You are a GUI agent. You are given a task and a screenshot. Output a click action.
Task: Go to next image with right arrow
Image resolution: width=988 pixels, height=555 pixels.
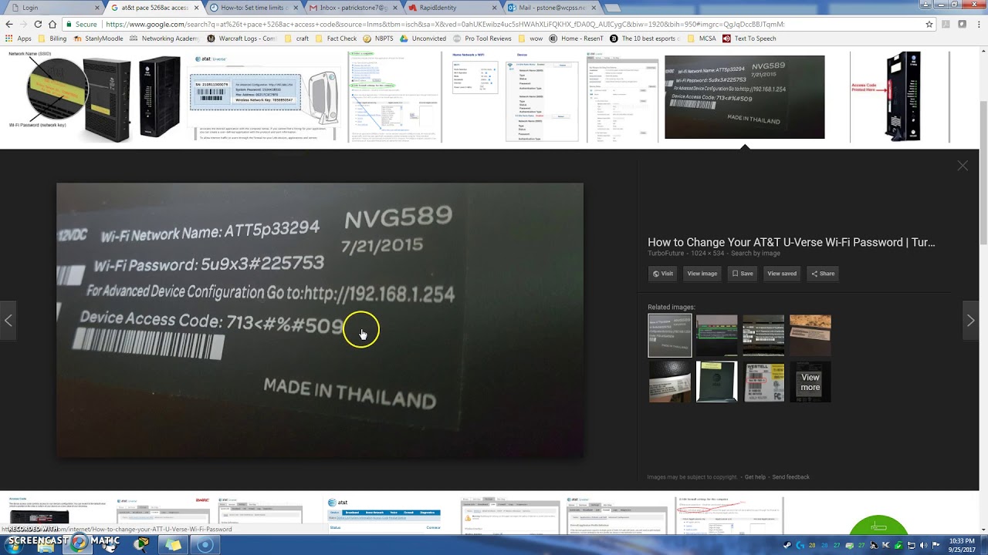970,321
